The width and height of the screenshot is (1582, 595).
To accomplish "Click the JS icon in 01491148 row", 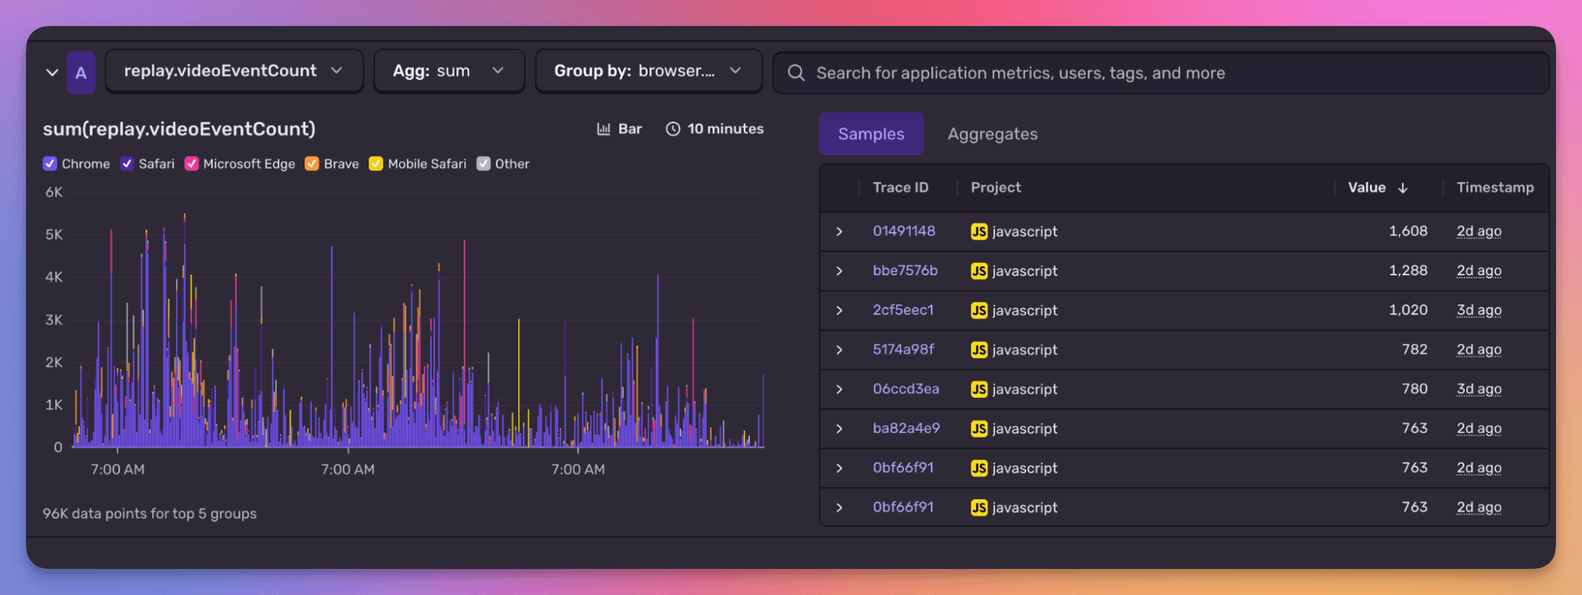I will [x=979, y=232].
